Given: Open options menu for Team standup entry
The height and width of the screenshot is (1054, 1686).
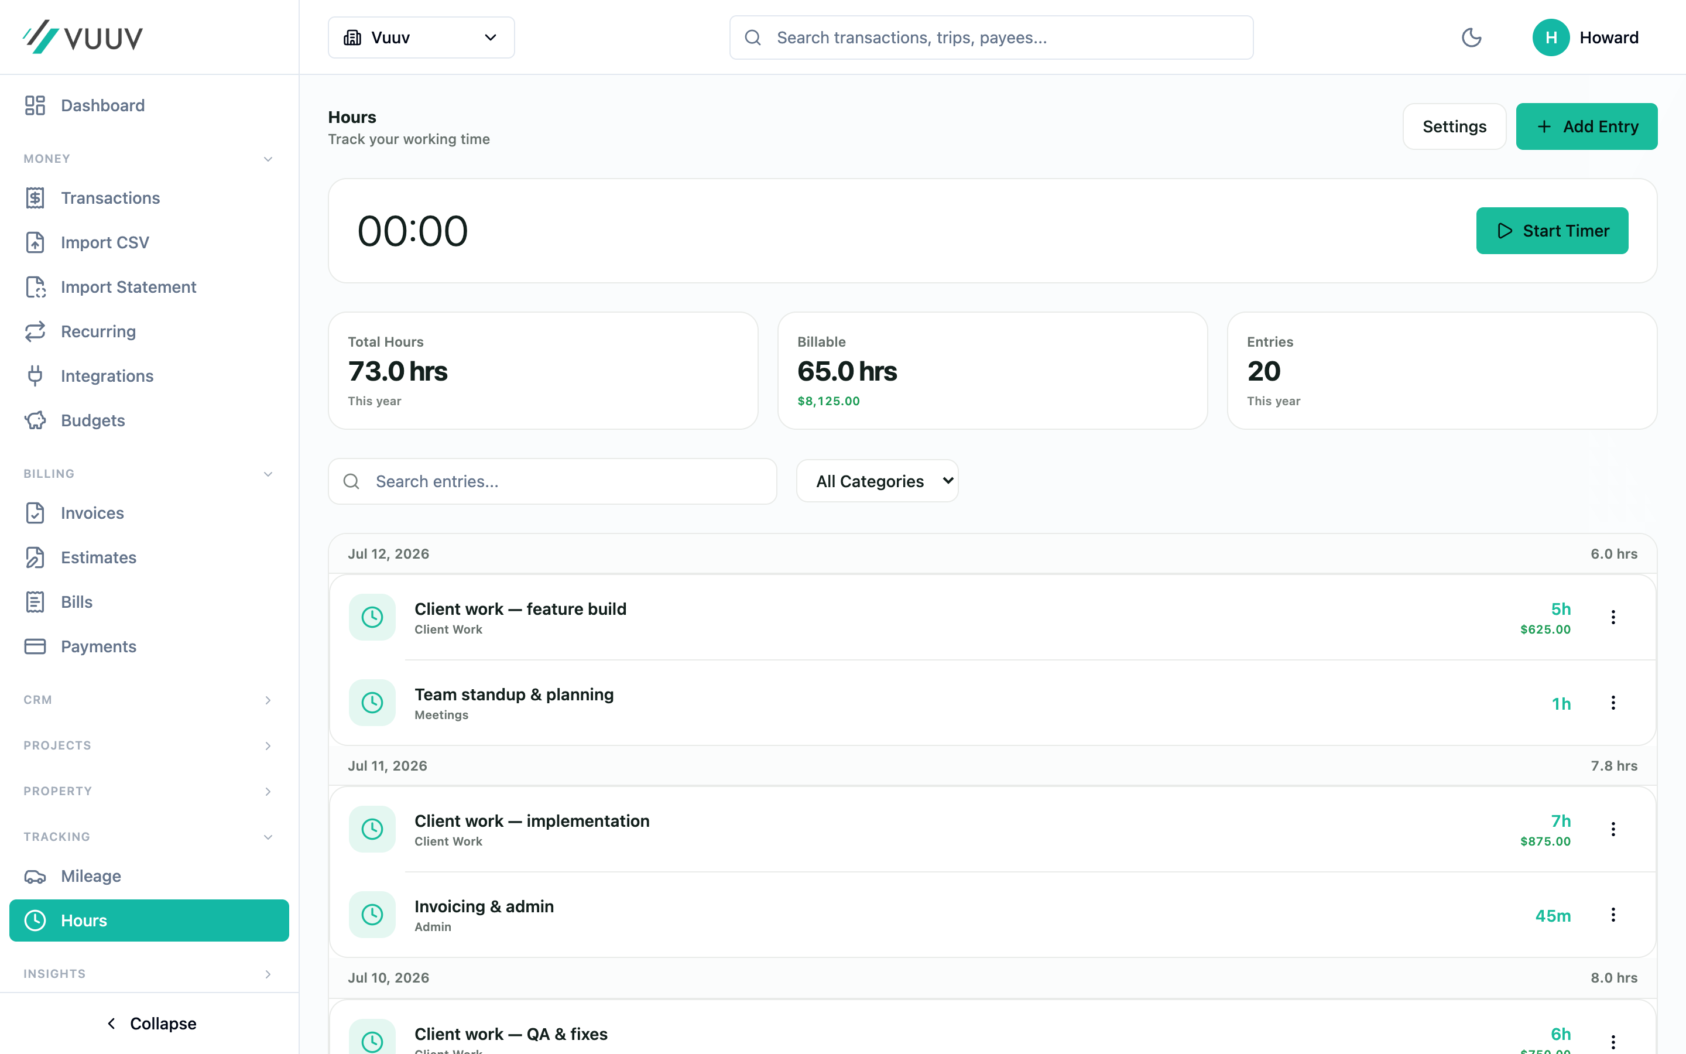Looking at the screenshot, I should point(1613,703).
